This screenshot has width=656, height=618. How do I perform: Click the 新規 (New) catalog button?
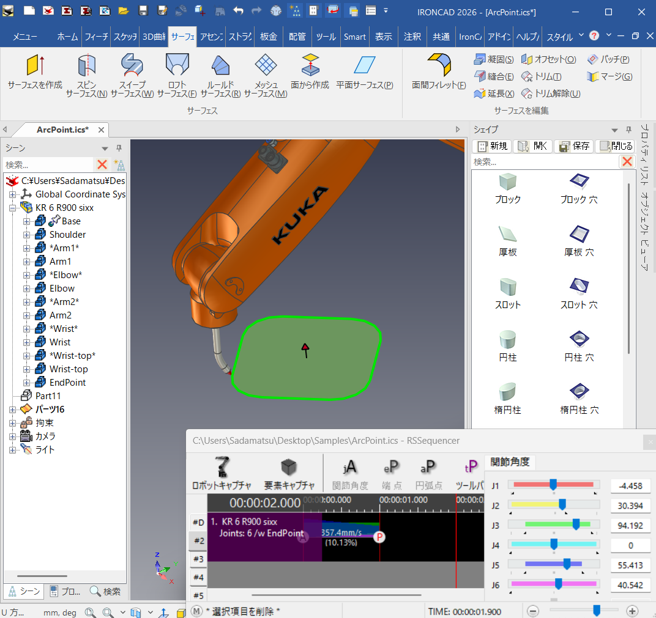pyautogui.click(x=493, y=146)
